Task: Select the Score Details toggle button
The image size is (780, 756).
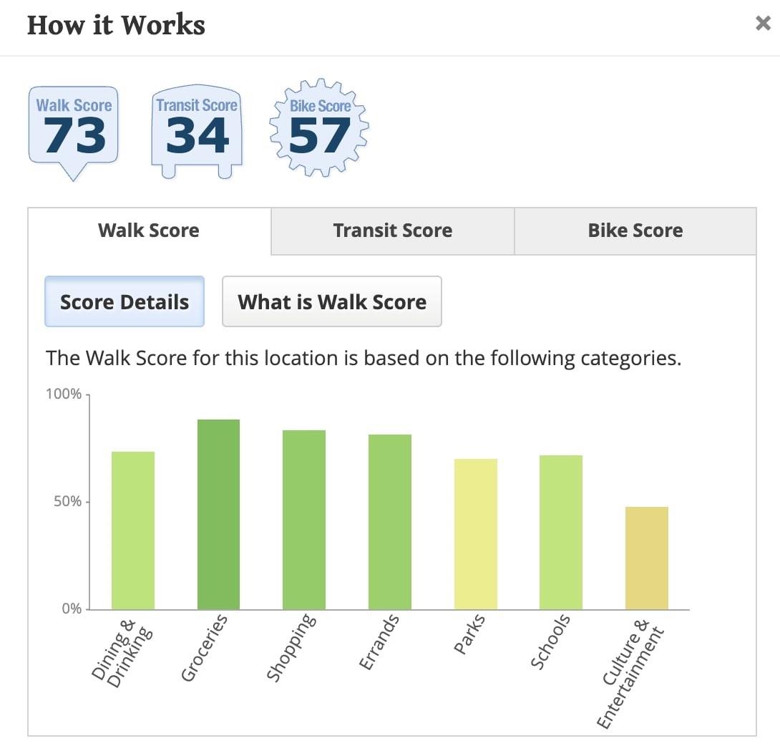Action: click(x=125, y=301)
